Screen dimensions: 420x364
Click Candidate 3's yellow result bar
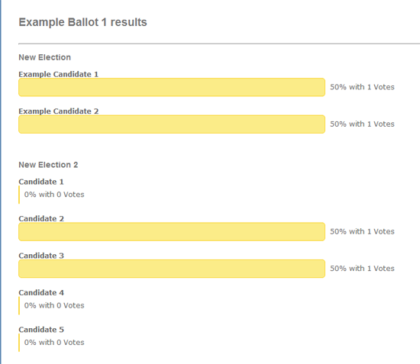pyautogui.click(x=172, y=269)
